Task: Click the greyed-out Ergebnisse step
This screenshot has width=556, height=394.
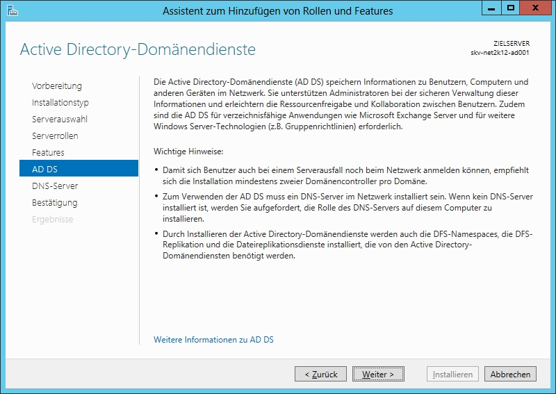Action: [x=52, y=220]
